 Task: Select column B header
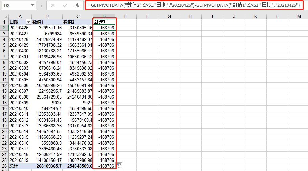(47, 16)
